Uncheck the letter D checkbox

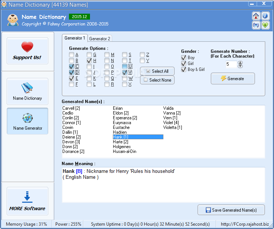click(x=72, y=72)
